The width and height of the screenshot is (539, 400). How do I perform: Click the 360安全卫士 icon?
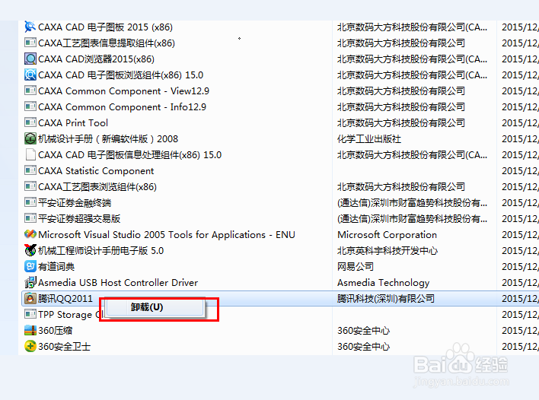pyautogui.click(x=30, y=346)
